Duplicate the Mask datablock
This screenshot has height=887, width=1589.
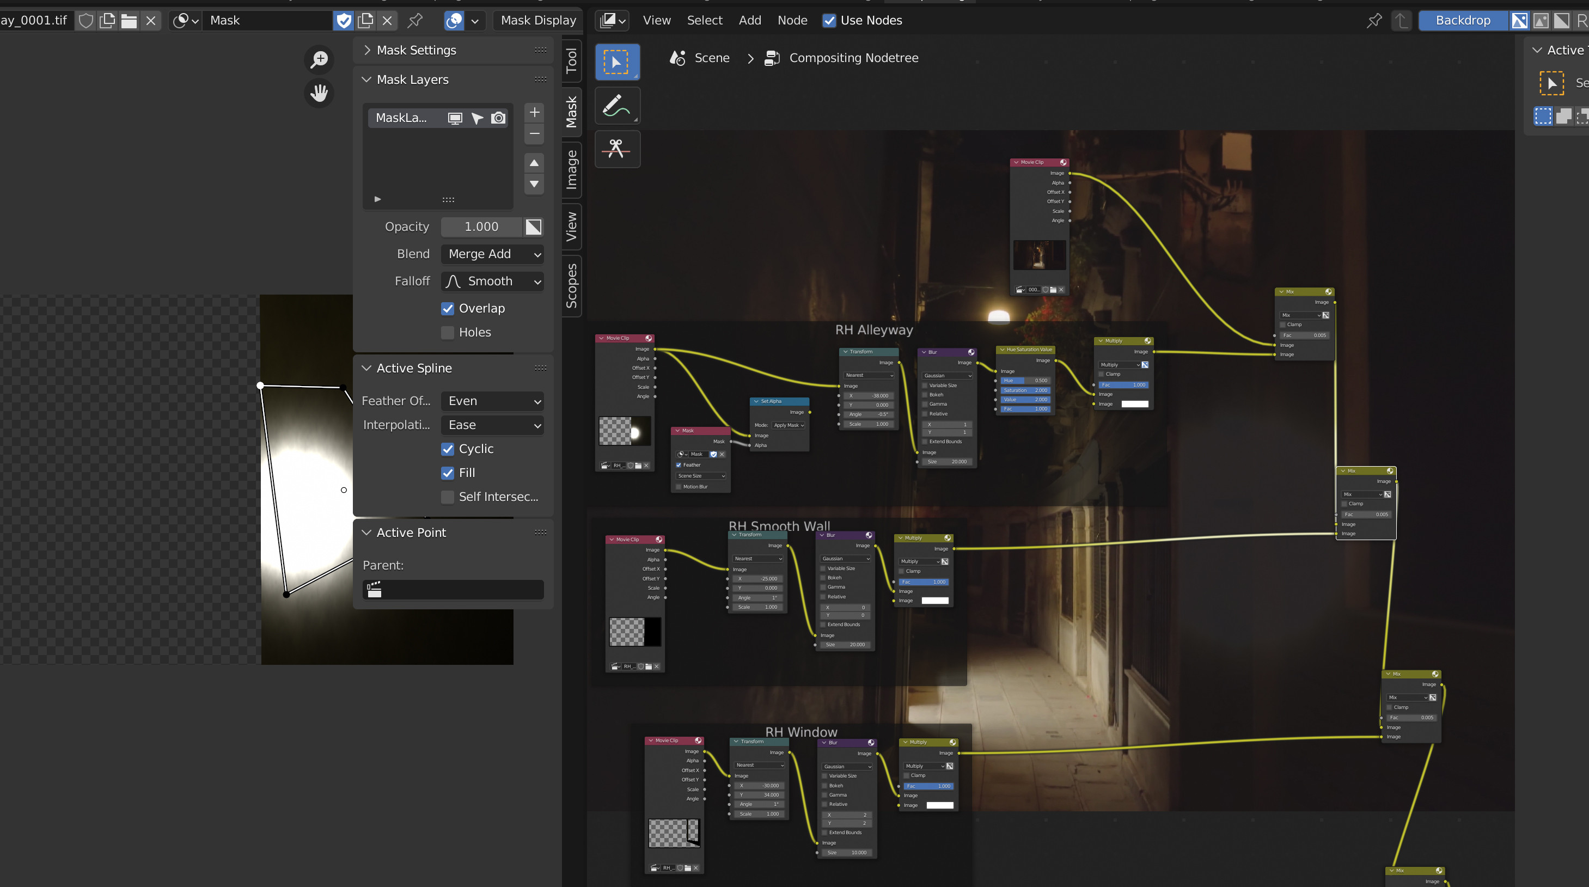point(366,20)
